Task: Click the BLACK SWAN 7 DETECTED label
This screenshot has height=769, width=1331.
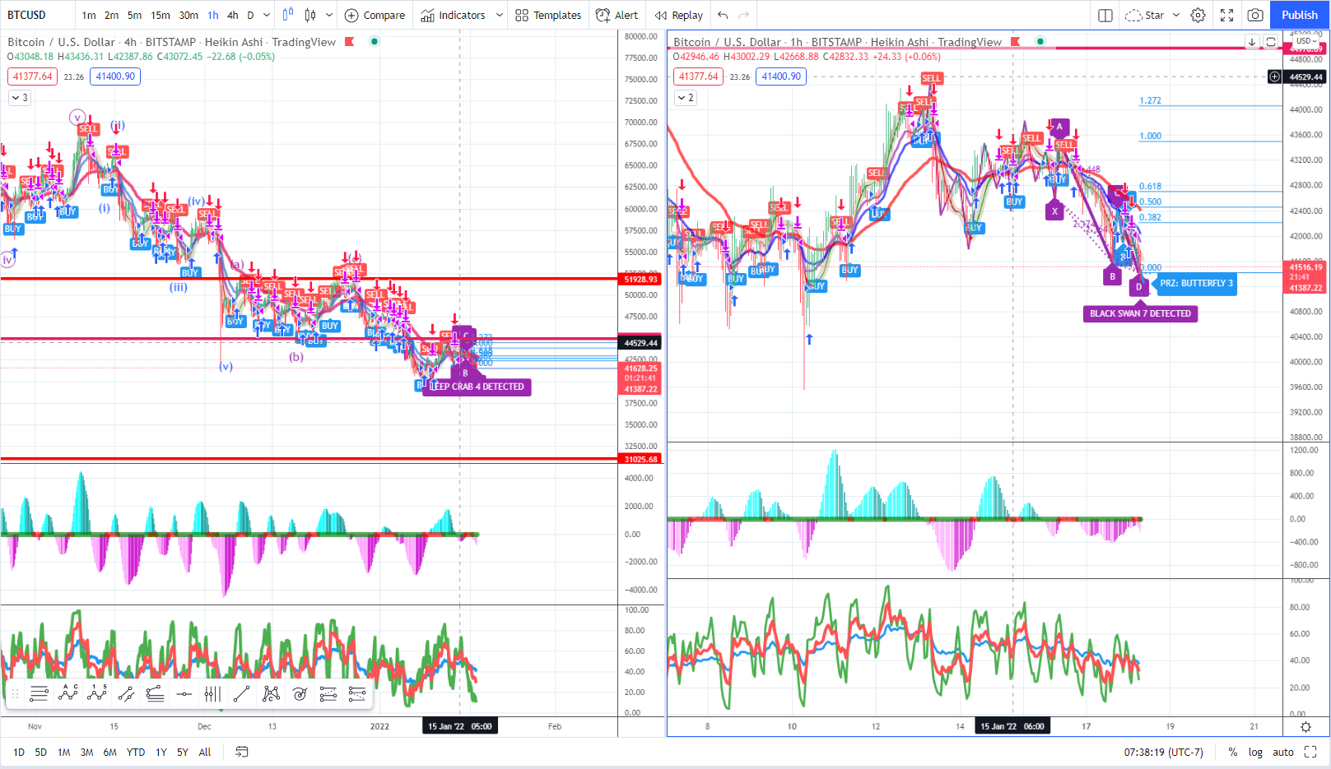Action: coord(1140,313)
